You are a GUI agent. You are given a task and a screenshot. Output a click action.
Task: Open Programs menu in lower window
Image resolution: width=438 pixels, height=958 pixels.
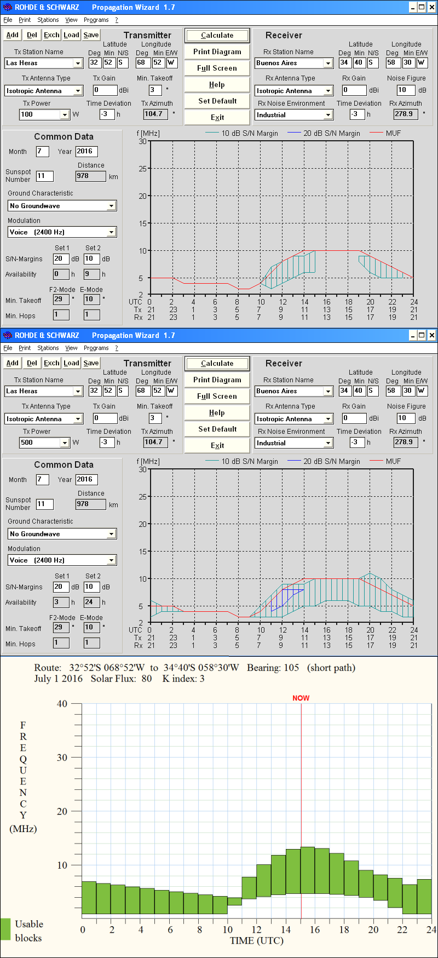[96, 348]
